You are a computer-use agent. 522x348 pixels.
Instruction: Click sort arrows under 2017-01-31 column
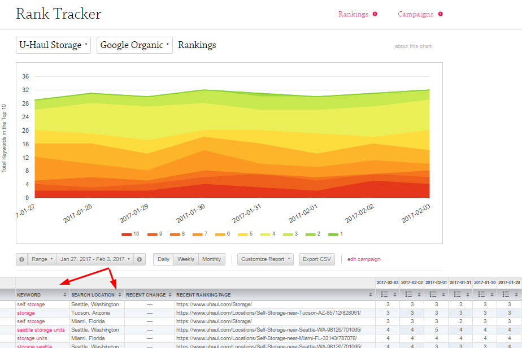click(468, 295)
